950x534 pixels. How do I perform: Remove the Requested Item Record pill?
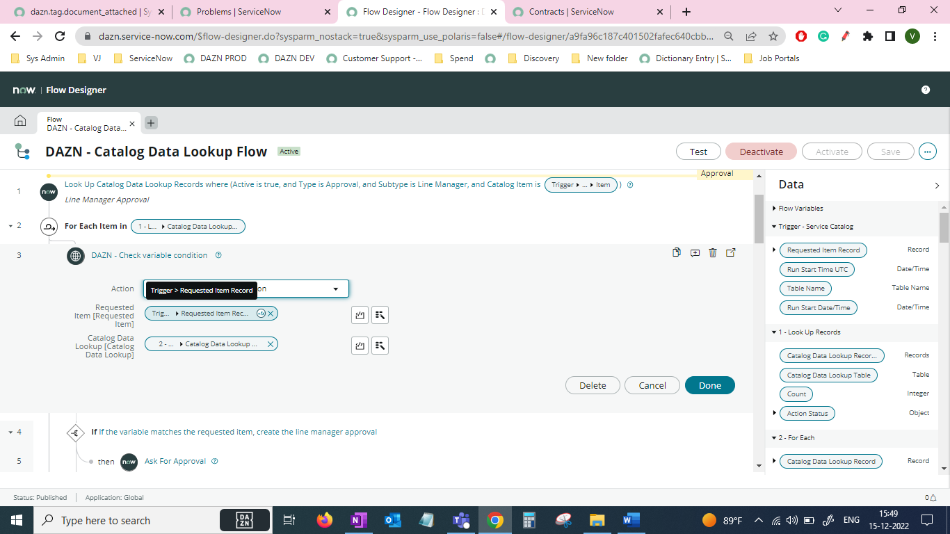(271, 314)
